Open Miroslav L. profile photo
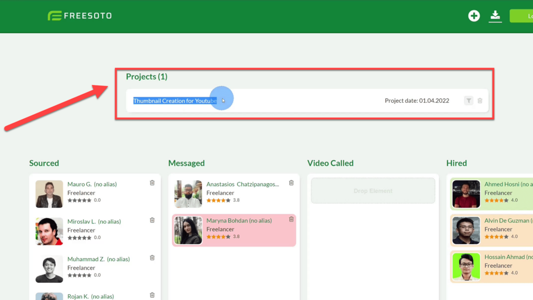Image resolution: width=533 pixels, height=300 pixels. pyautogui.click(x=49, y=231)
